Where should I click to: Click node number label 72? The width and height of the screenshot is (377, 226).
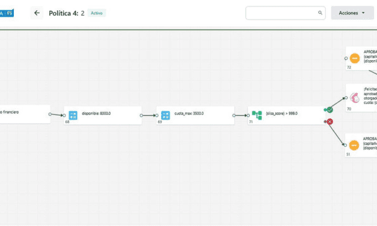tap(349, 67)
